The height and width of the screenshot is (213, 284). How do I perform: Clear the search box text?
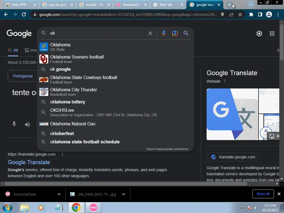[150, 33]
